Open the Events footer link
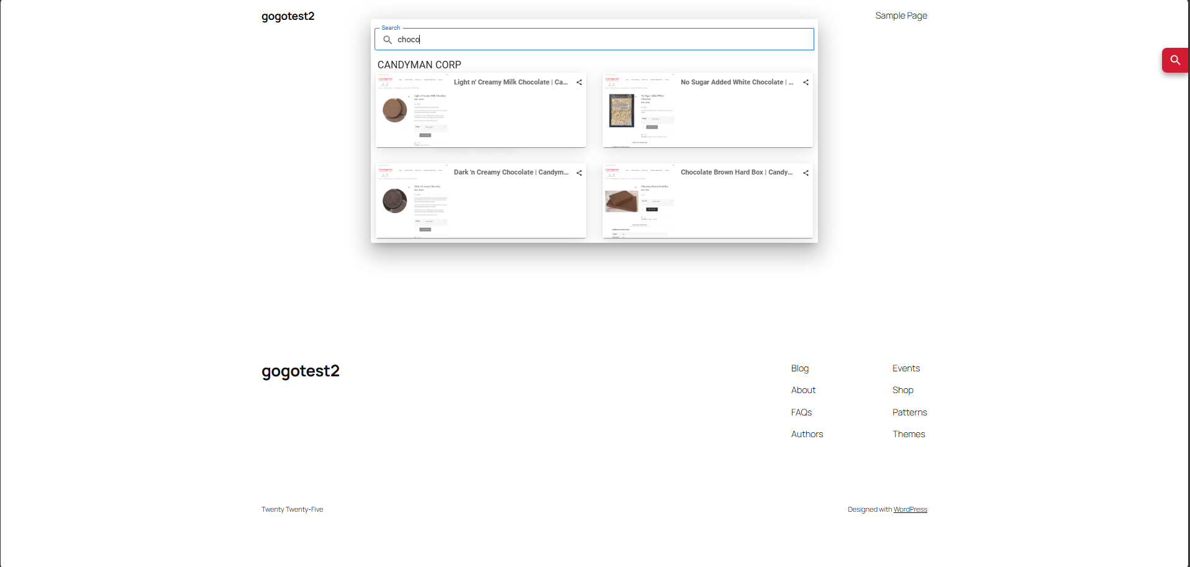 (906, 368)
